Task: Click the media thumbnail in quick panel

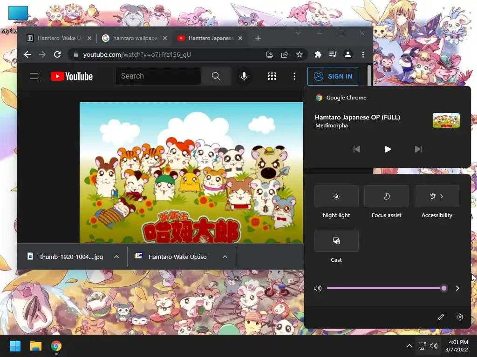Action: pyautogui.click(x=446, y=120)
